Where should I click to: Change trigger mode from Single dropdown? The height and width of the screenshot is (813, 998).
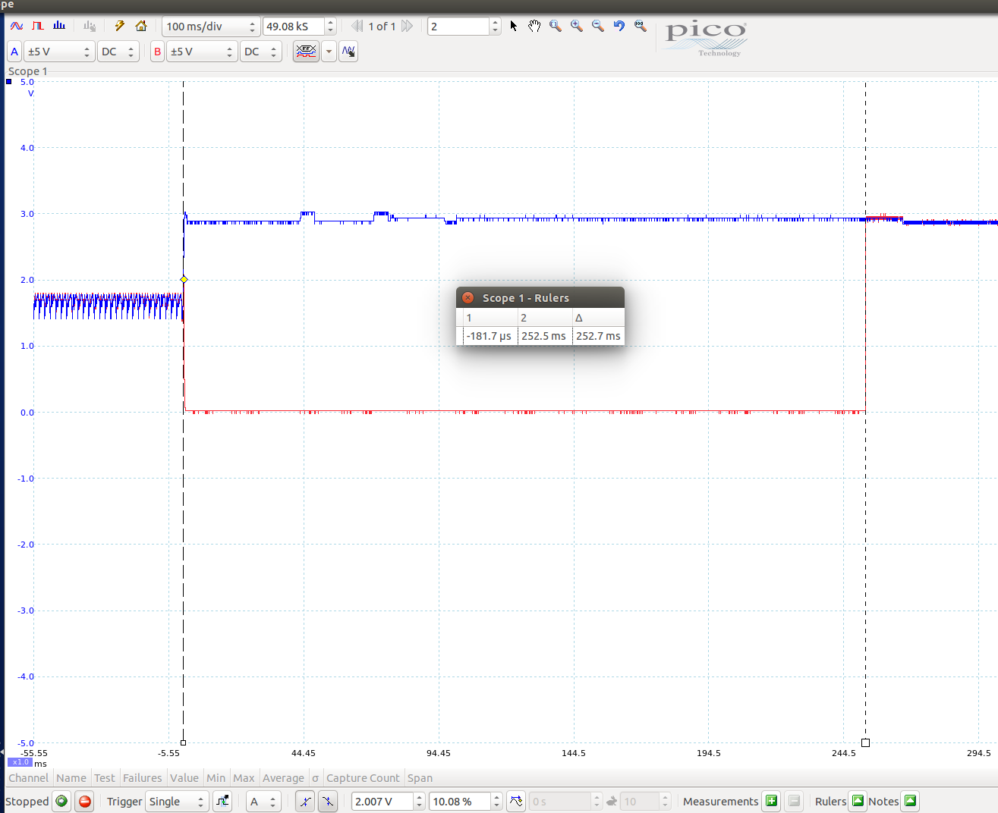[x=177, y=801]
